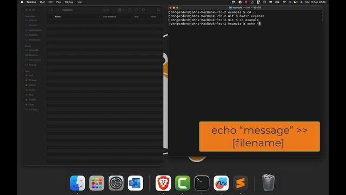
Task: Switch the Finder view mode control
Action: point(106,10)
